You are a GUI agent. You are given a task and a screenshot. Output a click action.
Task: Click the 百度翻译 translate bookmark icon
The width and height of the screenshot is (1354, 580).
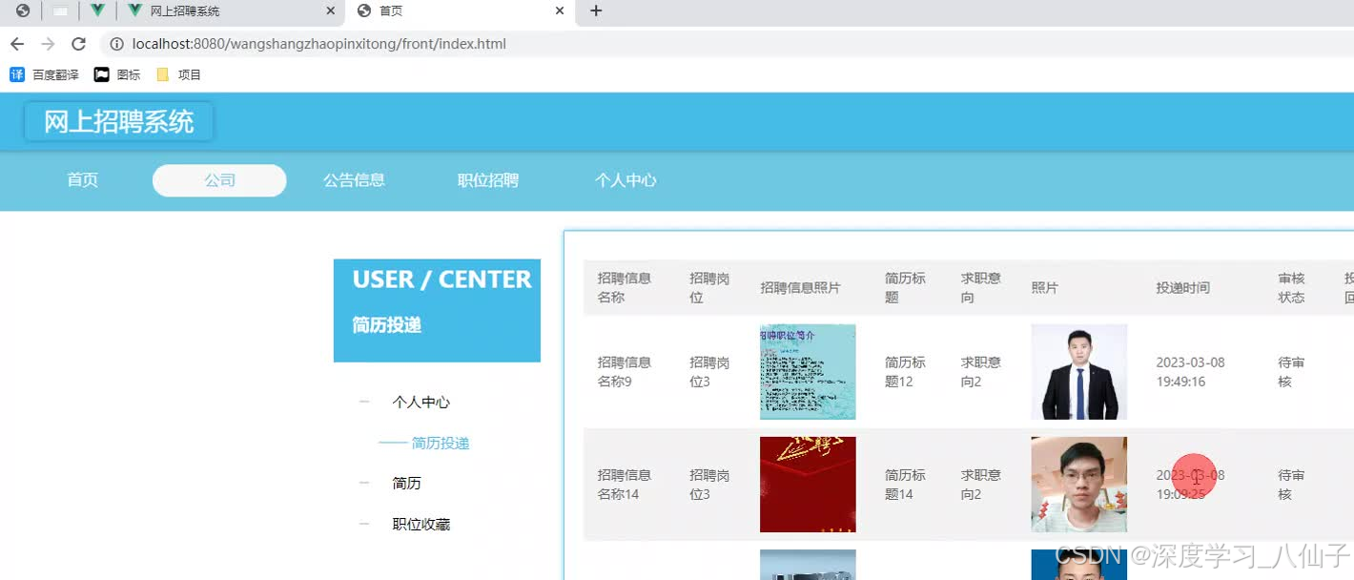coord(15,73)
